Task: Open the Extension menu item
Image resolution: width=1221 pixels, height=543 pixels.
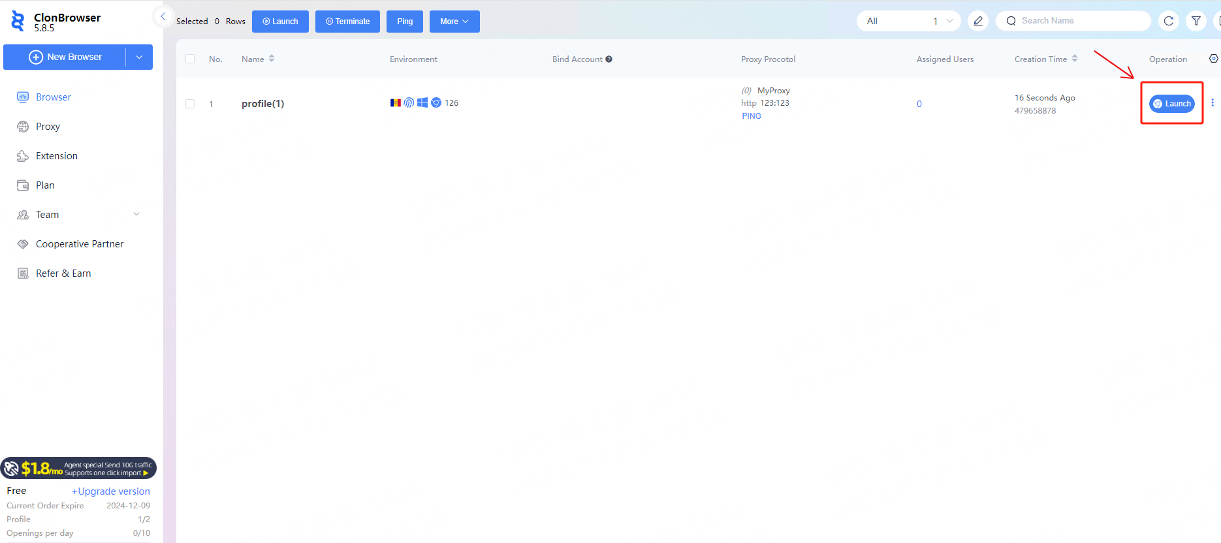Action: tap(56, 156)
